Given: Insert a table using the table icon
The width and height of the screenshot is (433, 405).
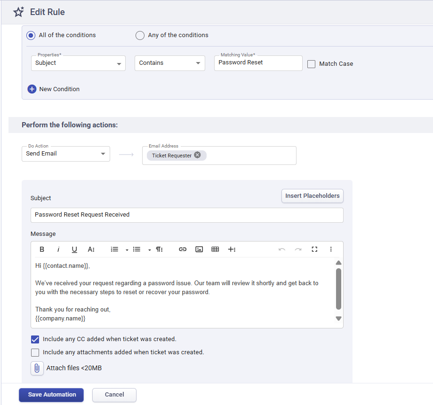Looking at the screenshot, I should coord(215,249).
